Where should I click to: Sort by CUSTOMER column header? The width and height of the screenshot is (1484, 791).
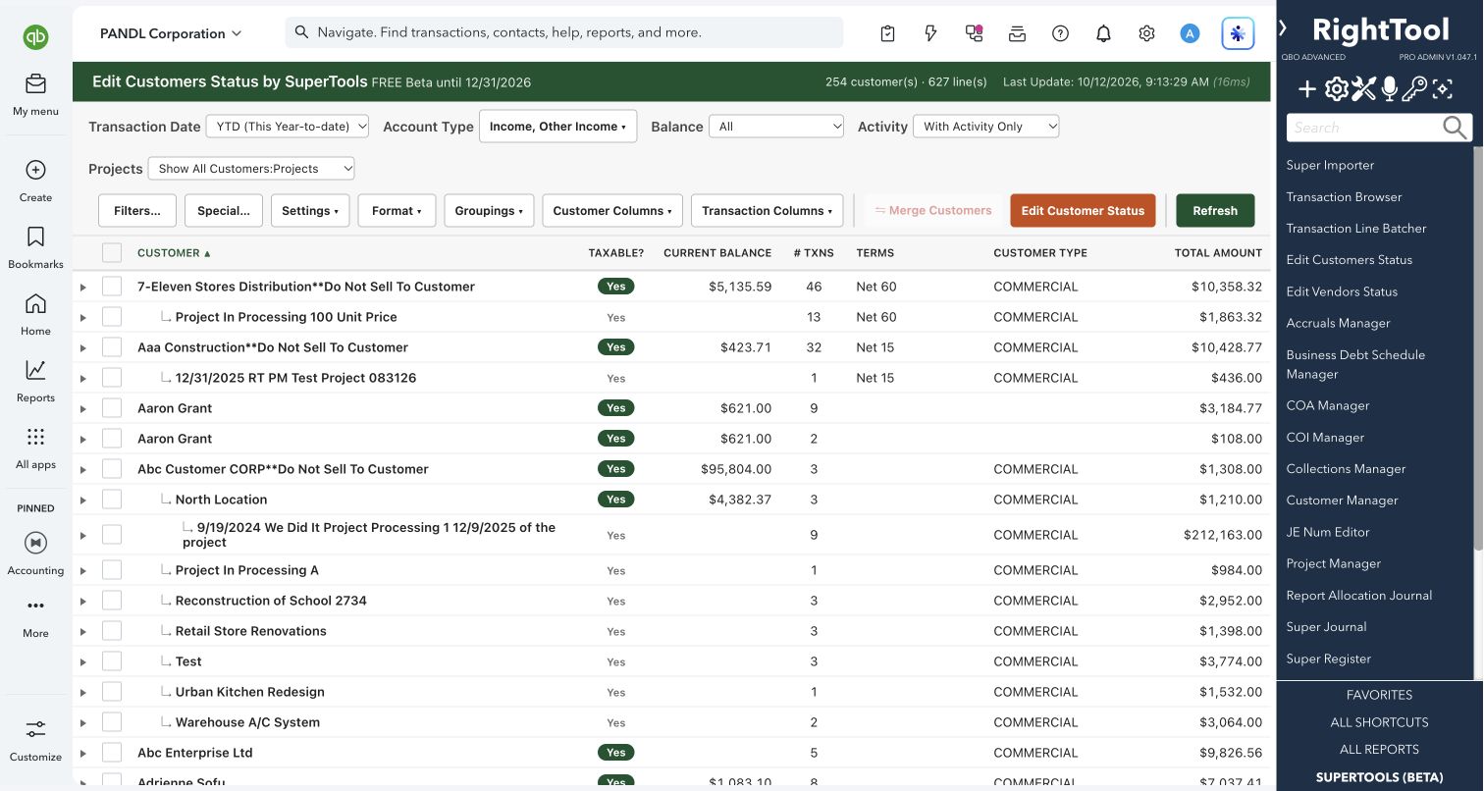coord(174,253)
